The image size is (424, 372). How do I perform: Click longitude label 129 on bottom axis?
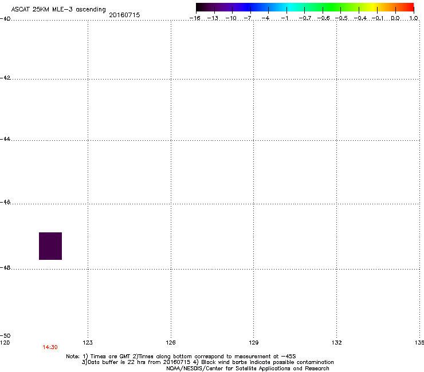pos(253,343)
